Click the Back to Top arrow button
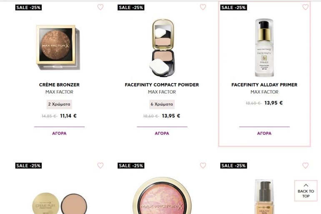The height and width of the screenshot is (214, 321). pyautogui.click(x=306, y=191)
